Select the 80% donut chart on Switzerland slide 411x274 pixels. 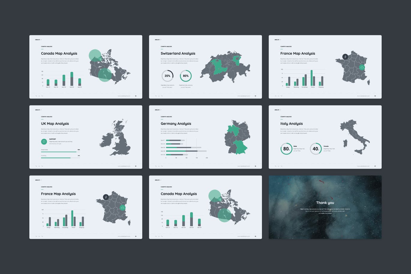[186, 76]
